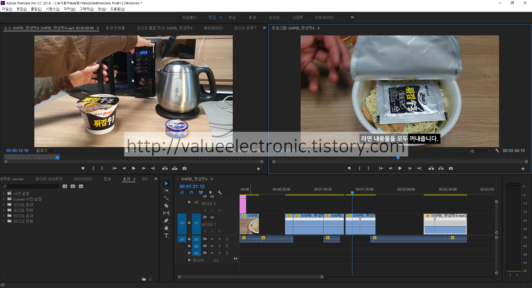Screen dimensions: 532x288
Task: Click timeline timecode 00:01:21:12
Action: 192,186
